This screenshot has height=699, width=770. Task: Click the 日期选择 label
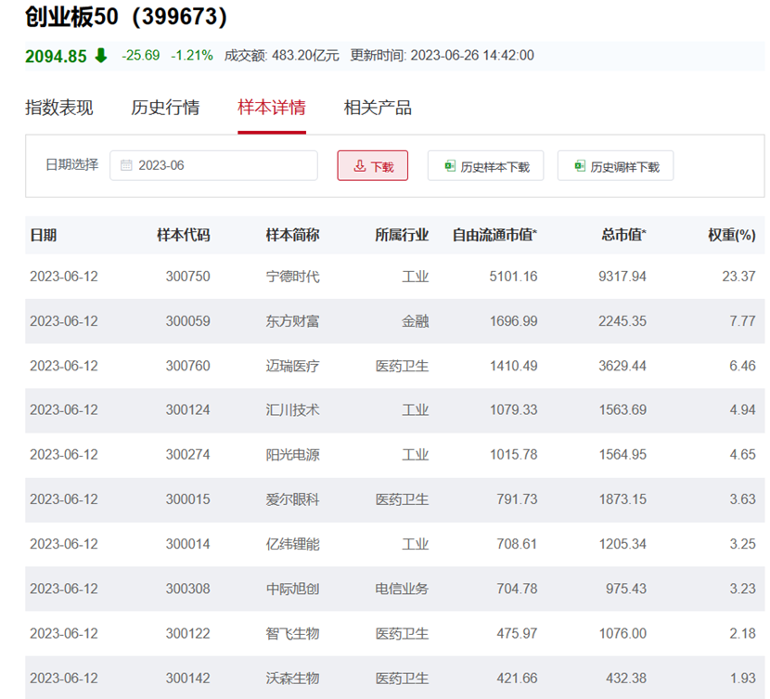[x=71, y=164]
